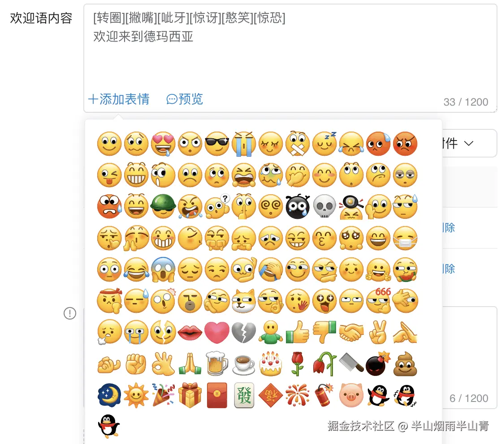The width and height of the screenshot is (501, 444).
Task: Choose the beer mug emoji
Action: (217, 363)
